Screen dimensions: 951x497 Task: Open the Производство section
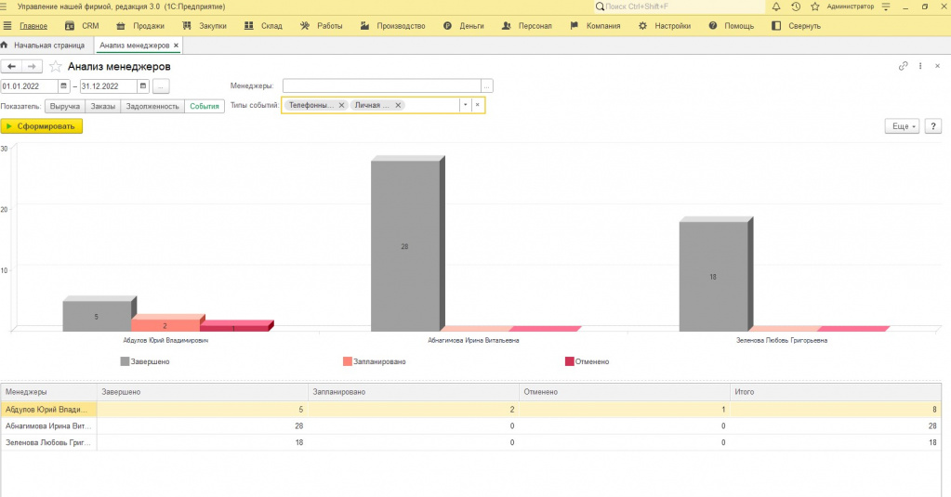(x=392, y=26)
